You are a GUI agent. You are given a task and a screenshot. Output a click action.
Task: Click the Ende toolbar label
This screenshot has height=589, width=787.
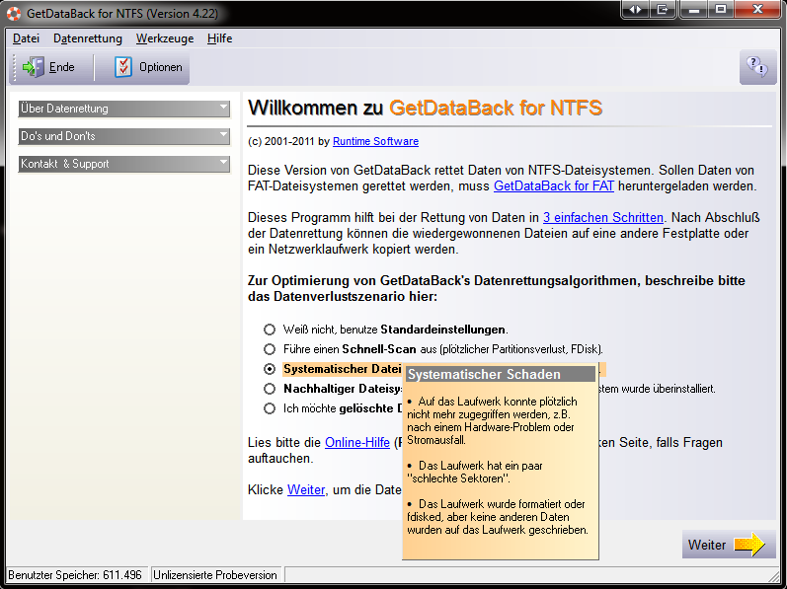click(62, 67)
